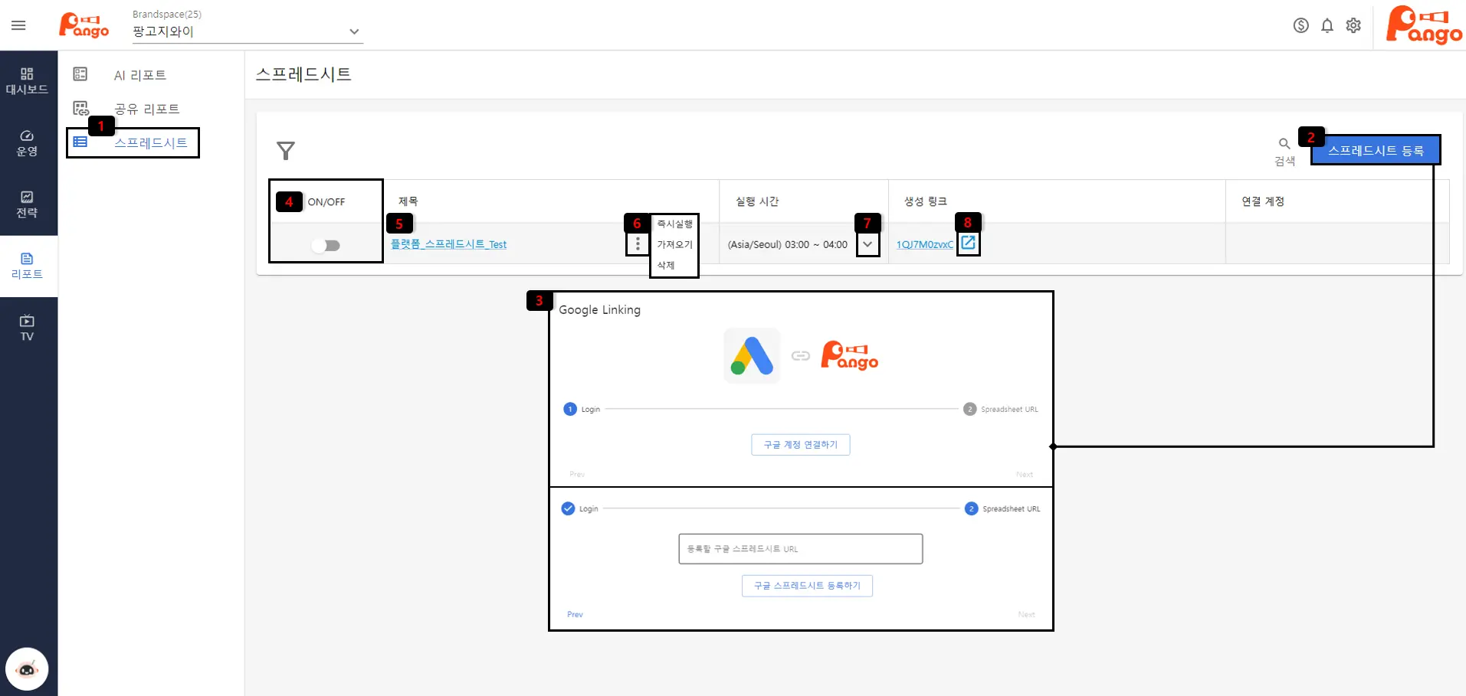This screenshot has width=1466, height=696.
Task: Click the dollar coin billing icon
Action: coord(1300,25)
